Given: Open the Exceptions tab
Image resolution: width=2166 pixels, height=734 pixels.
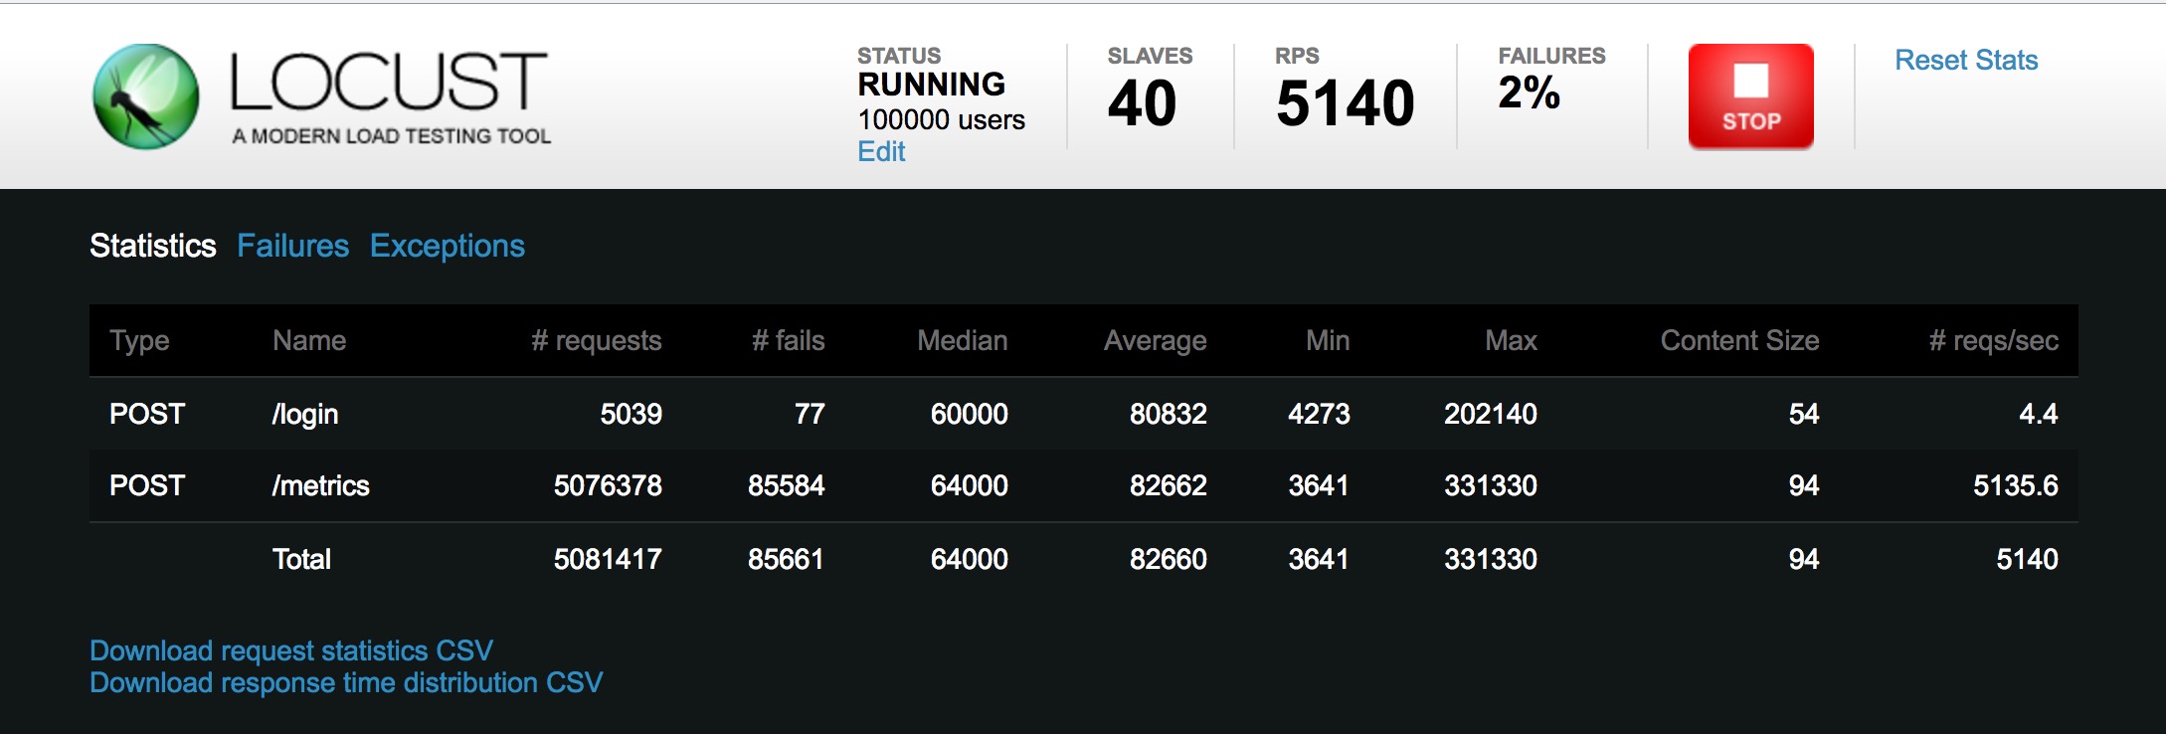Looking at the screenshot, I should (x=447, y=246).
